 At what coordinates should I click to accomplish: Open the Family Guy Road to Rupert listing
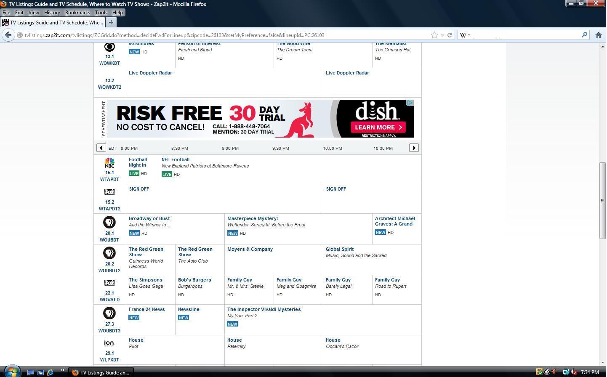tap(387, 280)
